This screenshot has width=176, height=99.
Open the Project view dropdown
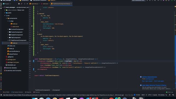[x=7, y=4]
